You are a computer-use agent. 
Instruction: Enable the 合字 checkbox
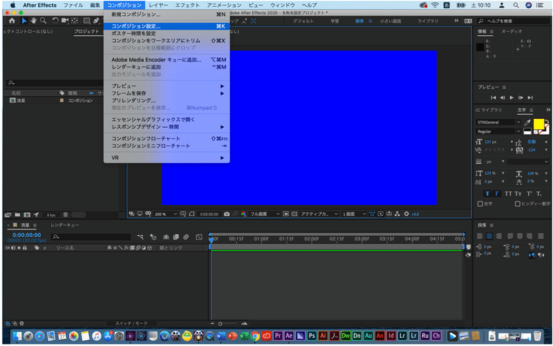(480, 204)
